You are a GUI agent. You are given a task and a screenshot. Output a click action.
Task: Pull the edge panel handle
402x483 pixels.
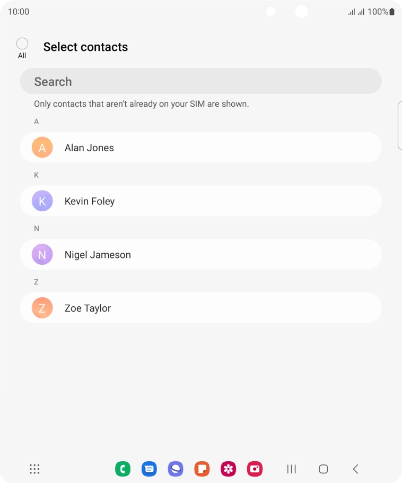point(399,126)
